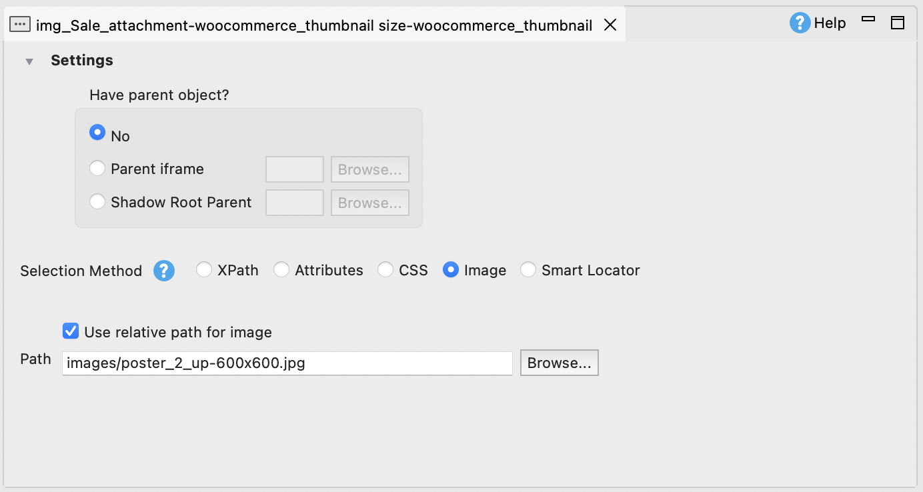Click the Selection Method help icon
The image size is (923, 492).
164,271
